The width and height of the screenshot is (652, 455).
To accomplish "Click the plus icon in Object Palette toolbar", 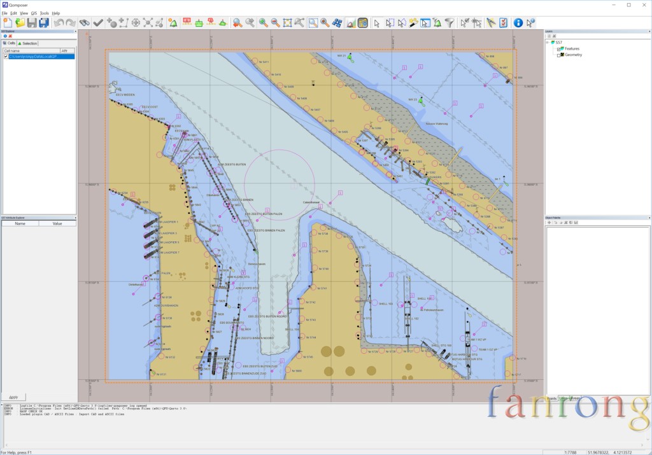I will (x=549, y=223).
